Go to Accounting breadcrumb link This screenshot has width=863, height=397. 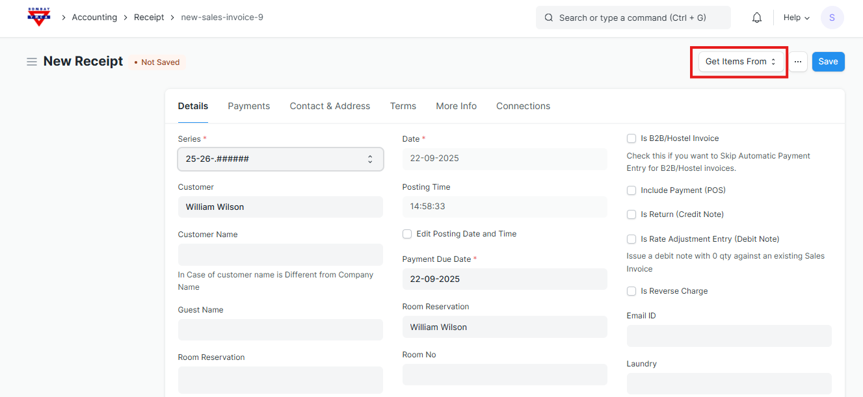click(94, 18)
